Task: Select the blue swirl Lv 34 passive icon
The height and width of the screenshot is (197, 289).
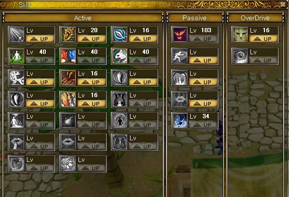Action: 180,121
